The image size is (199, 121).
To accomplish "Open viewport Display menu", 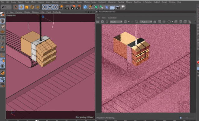I will coord(27,12).
